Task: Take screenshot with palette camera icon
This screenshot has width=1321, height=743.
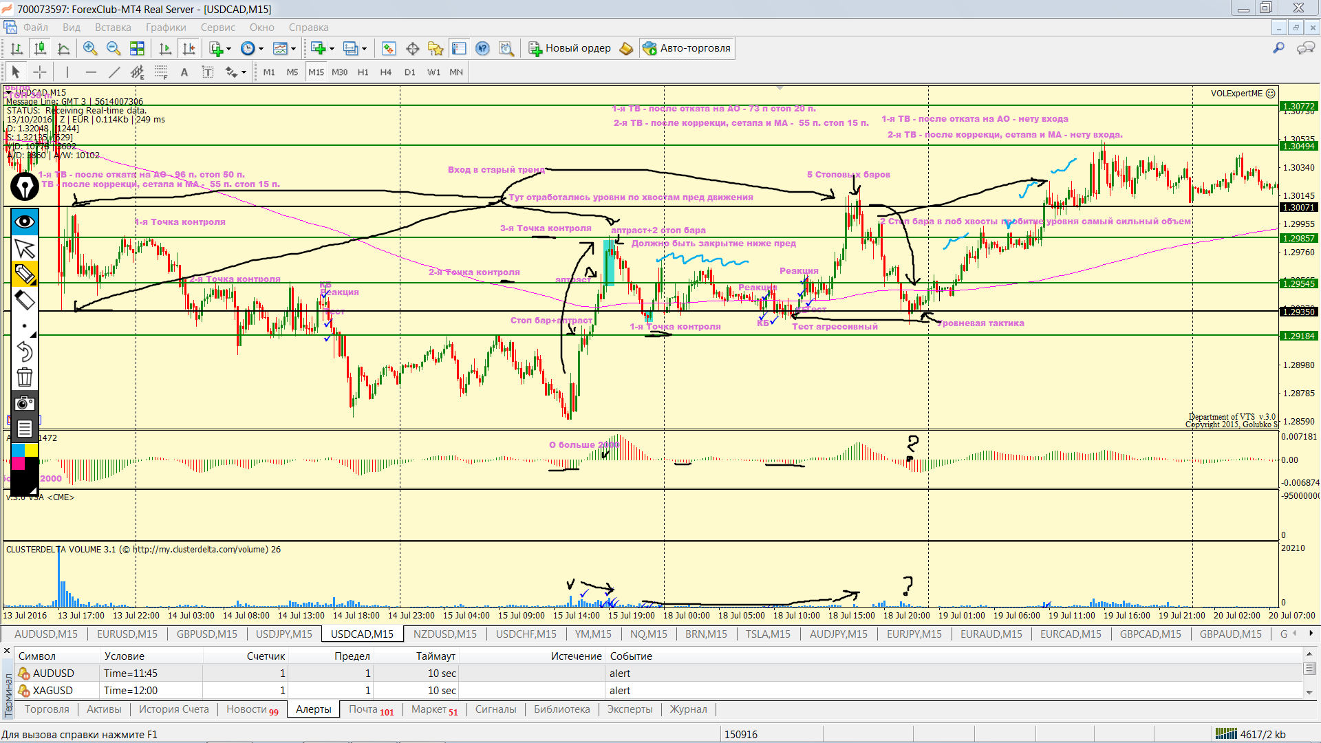Action: coord(25,403)
